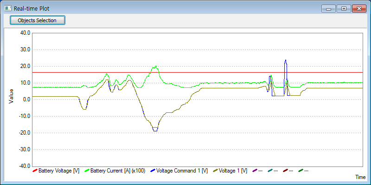Viewport: 371px width, 185px height.
Task: Click the olive Voltage 1 legend marker
Action: tap(215, 171)
